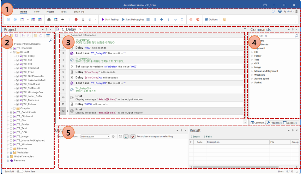
Task: Expand the Socket category in Commands
Action: click(x=252, y=83)
